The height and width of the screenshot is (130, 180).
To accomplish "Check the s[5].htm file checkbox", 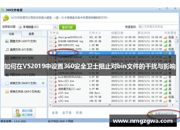I will click(51, 97).
